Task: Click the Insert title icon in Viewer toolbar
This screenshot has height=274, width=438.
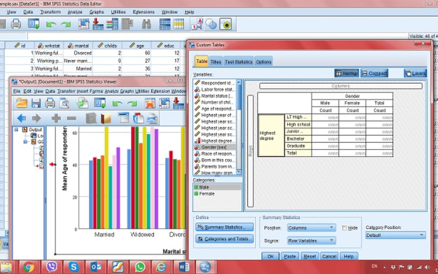Action: 138,118
